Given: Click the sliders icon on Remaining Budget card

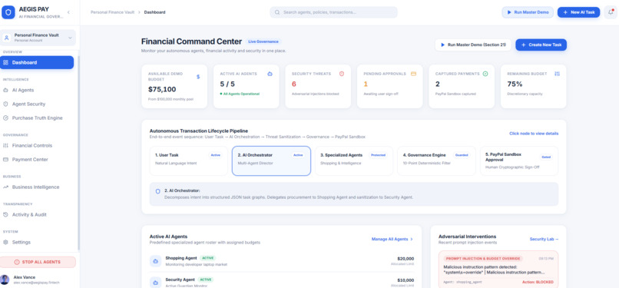Looking at the screenshot, I should tap(557, 74).
